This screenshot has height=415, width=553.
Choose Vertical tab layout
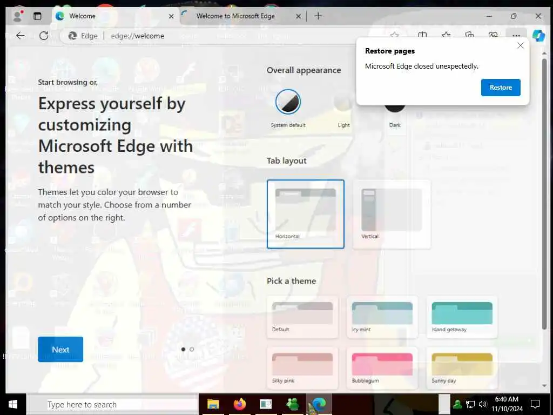[392, 214]
